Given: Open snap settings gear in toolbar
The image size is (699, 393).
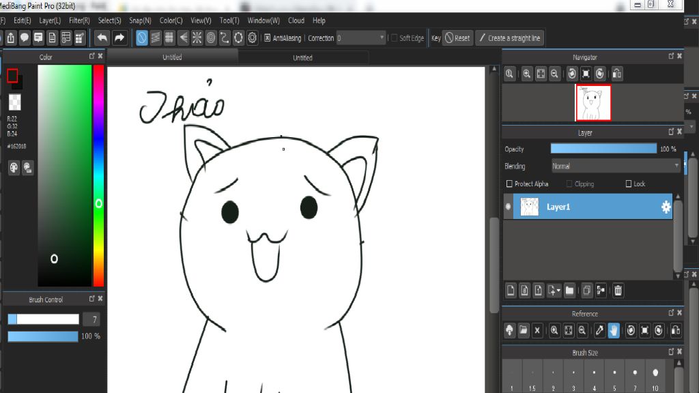Looking at the screenshot, I should [x=253, y=38].
